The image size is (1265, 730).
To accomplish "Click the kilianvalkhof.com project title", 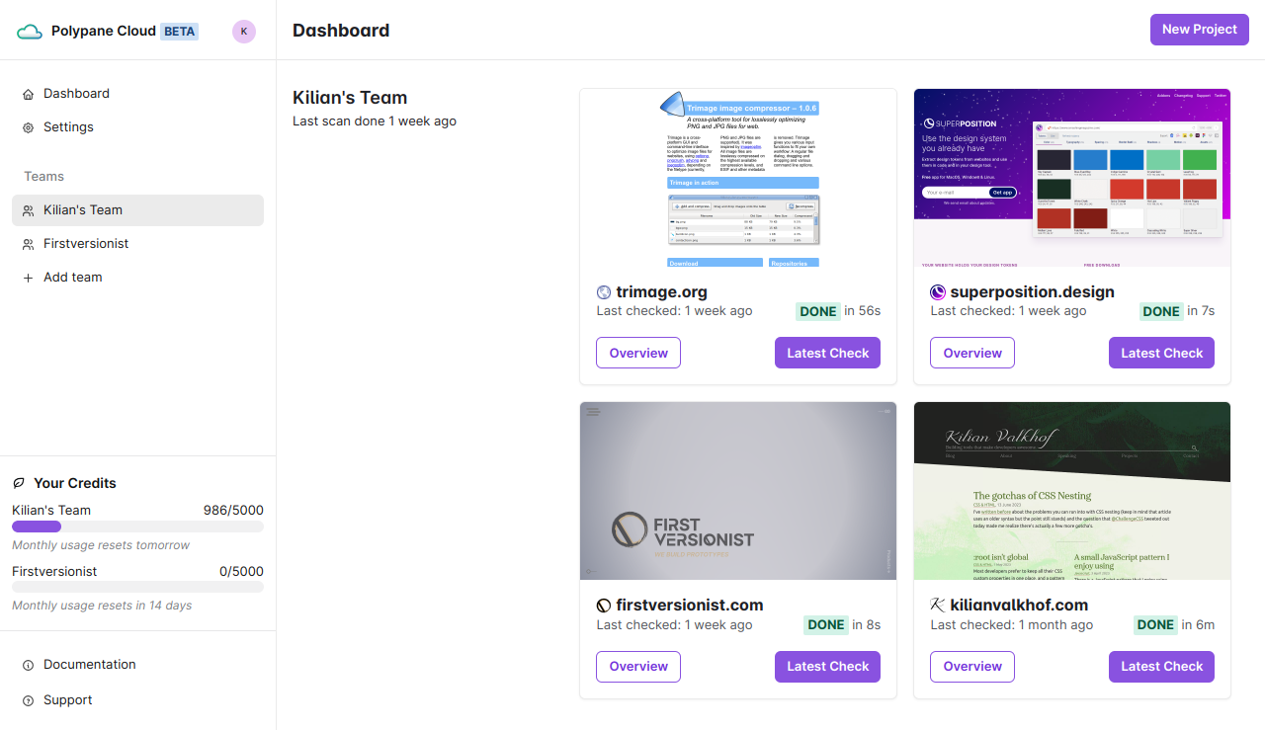I will tap(1019, 606).
